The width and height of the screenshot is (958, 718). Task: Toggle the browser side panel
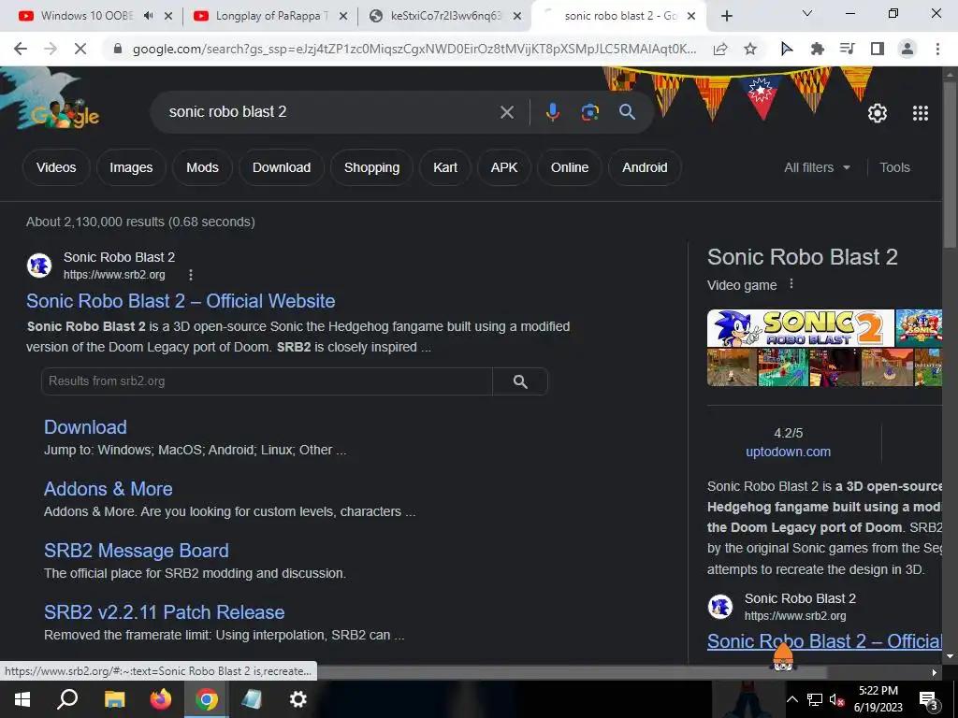(x=878, y=49)
